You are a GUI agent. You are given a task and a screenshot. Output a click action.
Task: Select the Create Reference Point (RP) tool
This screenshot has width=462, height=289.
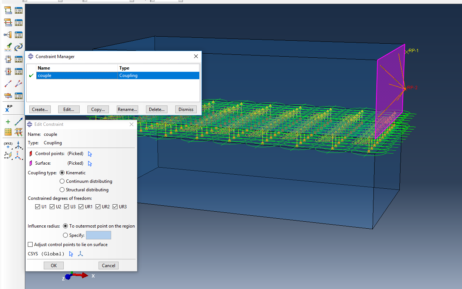point(8,108)
